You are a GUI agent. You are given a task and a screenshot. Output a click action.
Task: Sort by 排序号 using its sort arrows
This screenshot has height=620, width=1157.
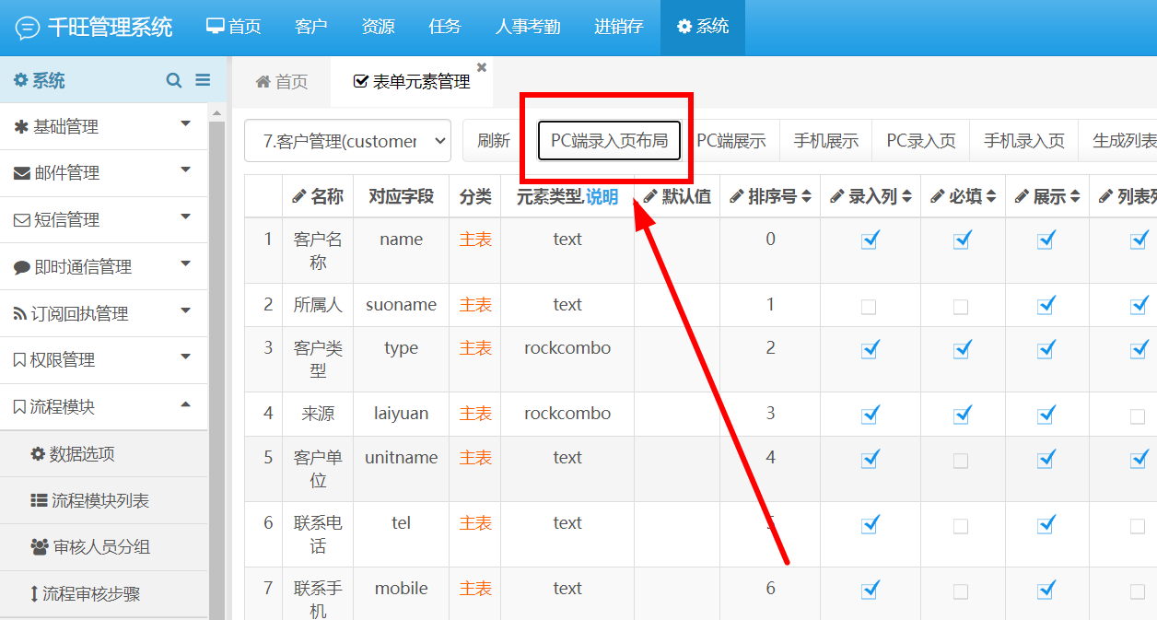tap(806, 196)
